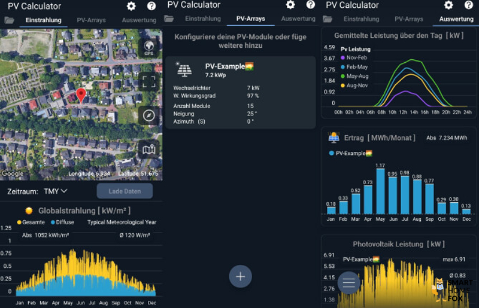Open the map type icon below the compass
The width and height of the screenshot is (479, 308).
point(148,150)
